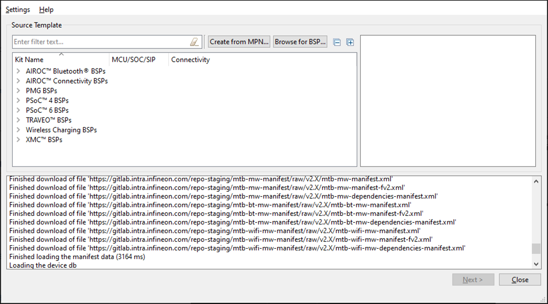Image resolution: width=548 pixels, height=304 pixels.
Task: Click Browse for BSP button
Action: pyautogui.click(x=300, y=41)
